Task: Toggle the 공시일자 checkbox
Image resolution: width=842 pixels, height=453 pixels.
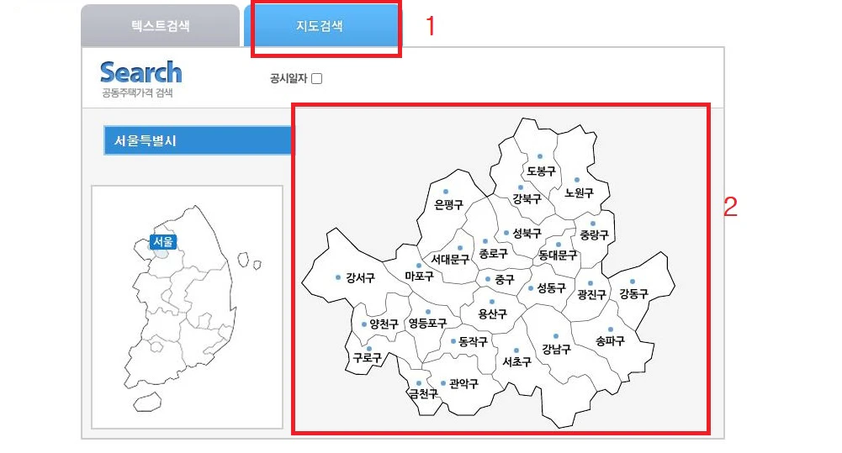Action: coord(317,78)
